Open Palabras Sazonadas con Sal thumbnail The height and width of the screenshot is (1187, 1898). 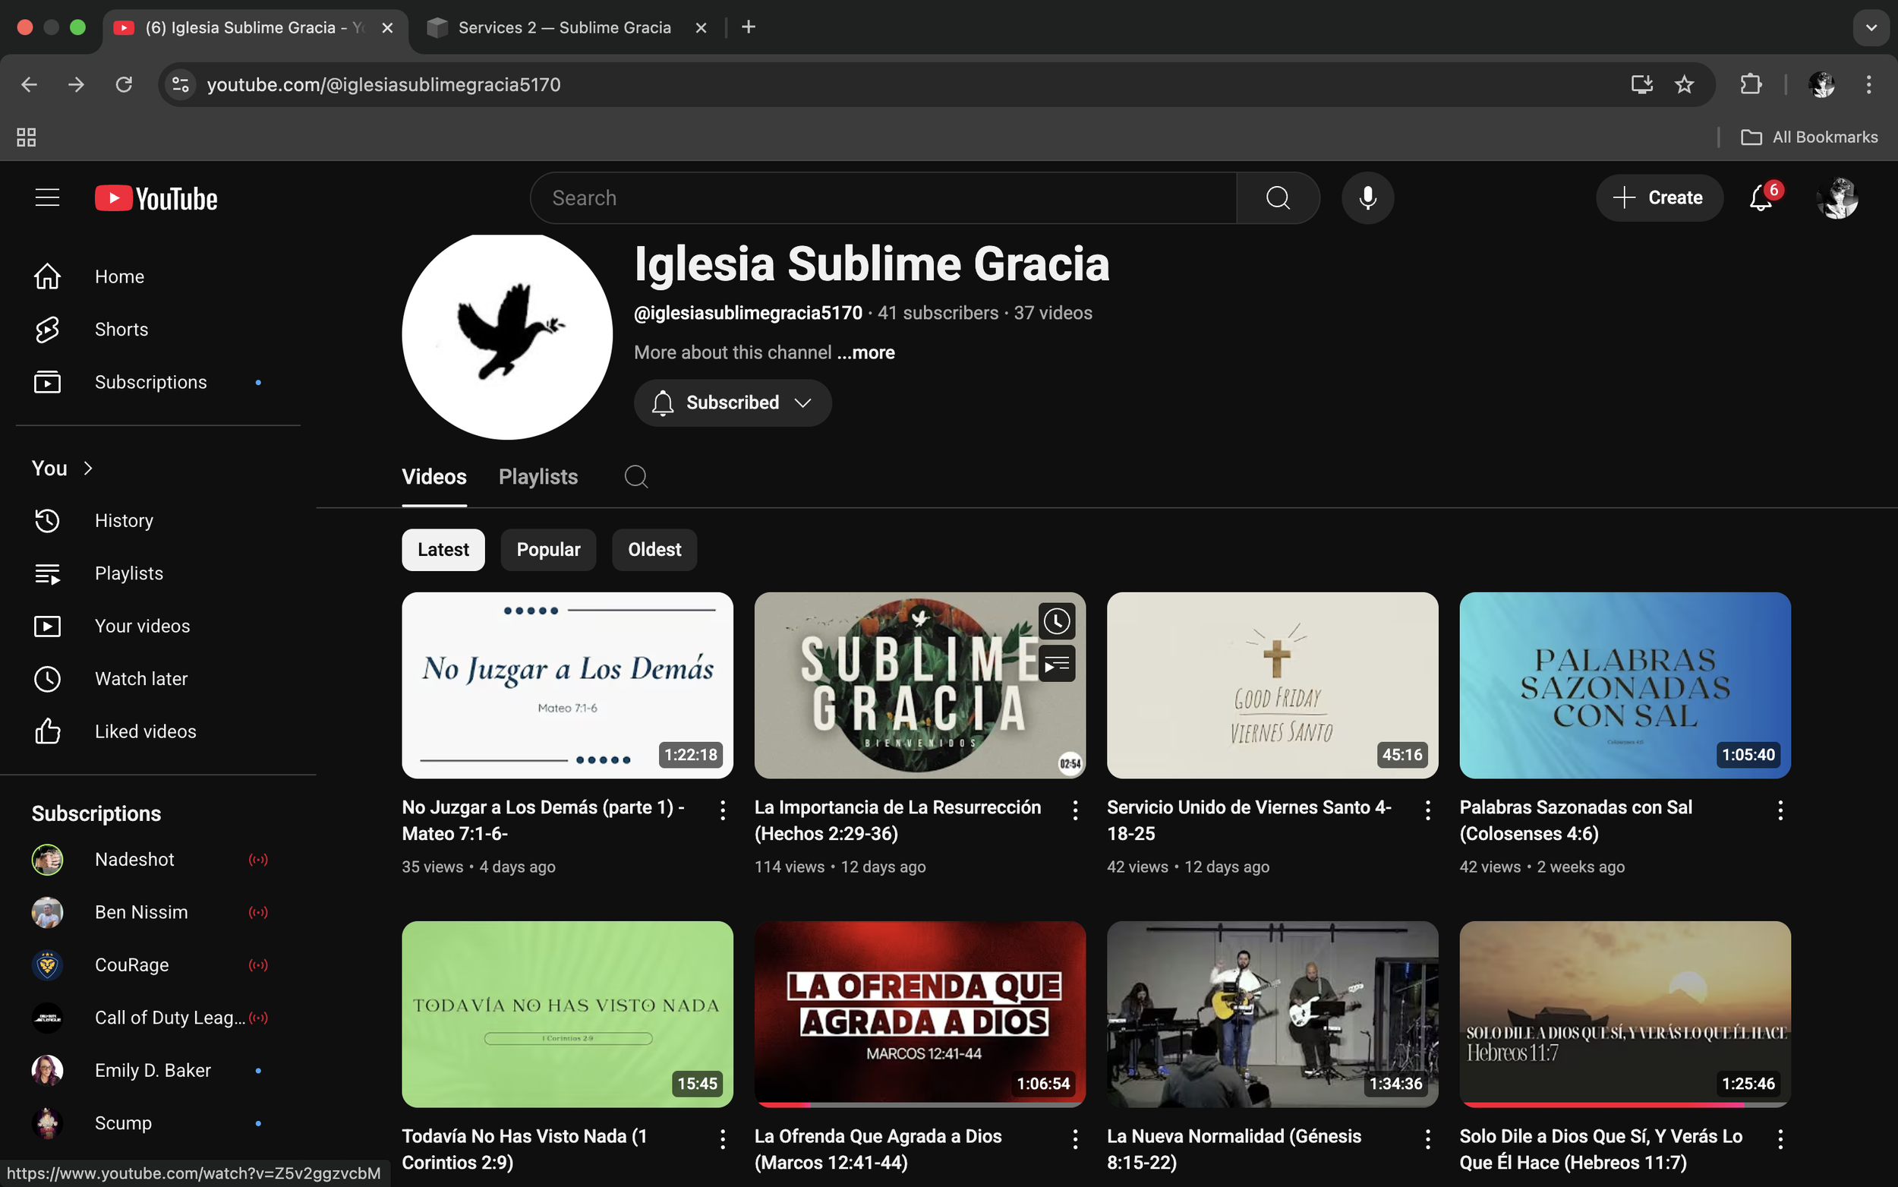1624,684
